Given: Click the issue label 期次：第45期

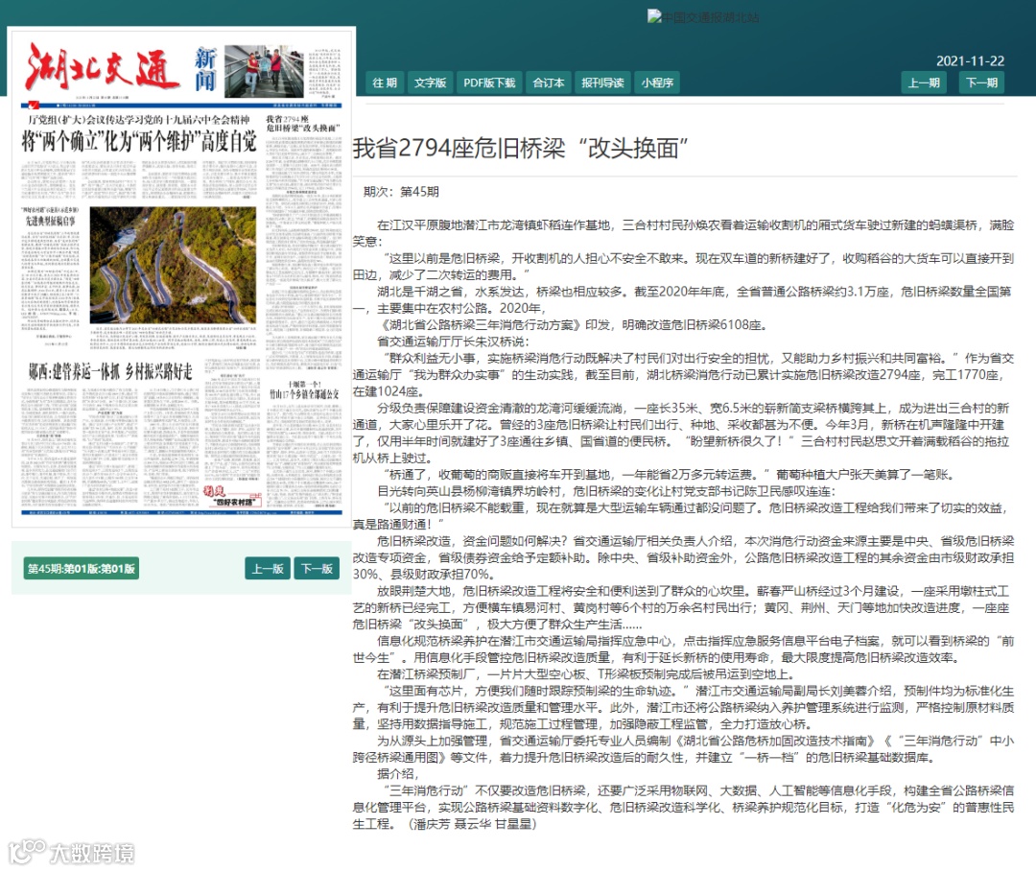Looking at the screenshot, I should pos(401,192).
